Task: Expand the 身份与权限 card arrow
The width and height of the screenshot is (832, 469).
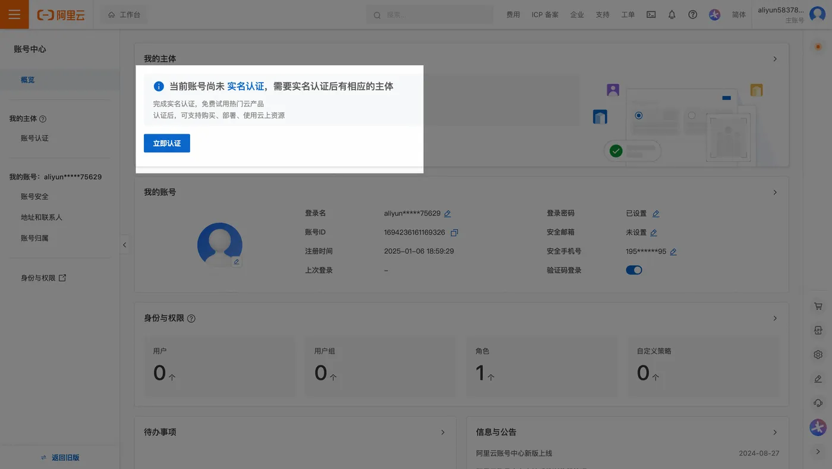Action: pyautogui.click(x=775, y=319)
